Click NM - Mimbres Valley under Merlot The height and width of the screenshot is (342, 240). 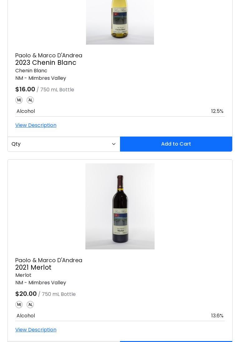(41, 283)
